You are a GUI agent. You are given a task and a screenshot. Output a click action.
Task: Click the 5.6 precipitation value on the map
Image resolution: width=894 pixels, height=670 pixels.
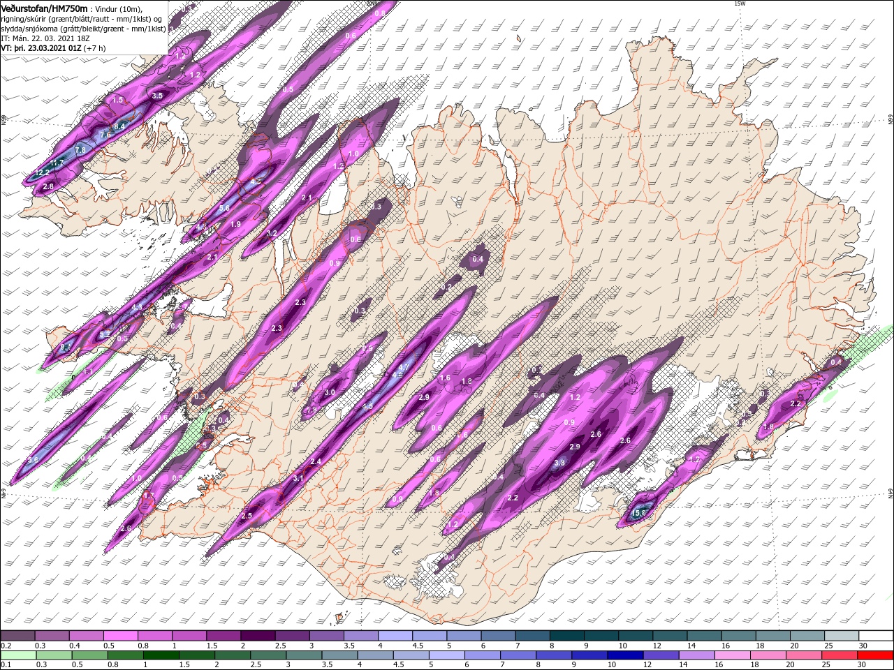coord(224,208)
